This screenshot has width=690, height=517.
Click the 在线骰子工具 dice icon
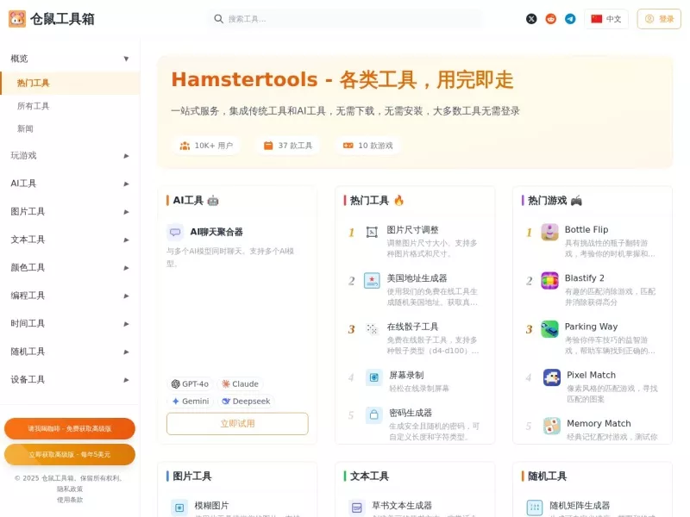click(372, 329)
